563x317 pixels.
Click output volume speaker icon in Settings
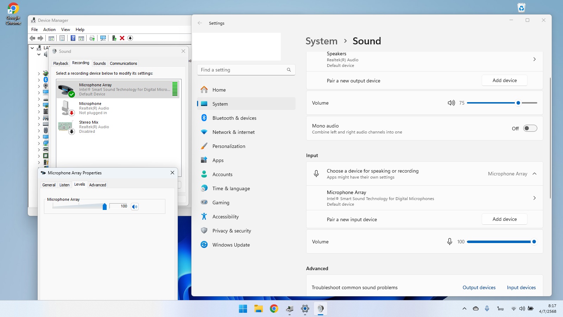pyautogui.click(x=451, y=103)
